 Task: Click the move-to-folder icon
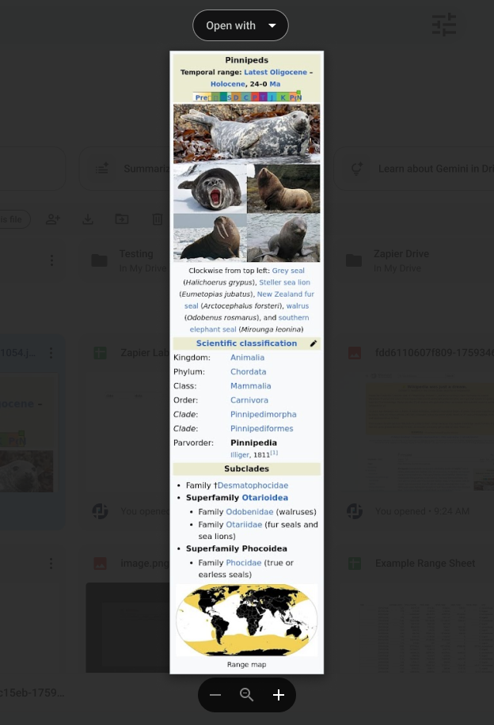[x=122, y=219]
